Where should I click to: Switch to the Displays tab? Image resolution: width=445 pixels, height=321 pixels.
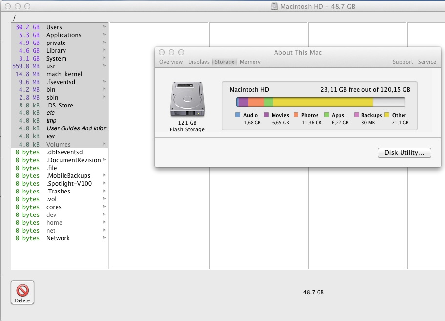[199, 62]
